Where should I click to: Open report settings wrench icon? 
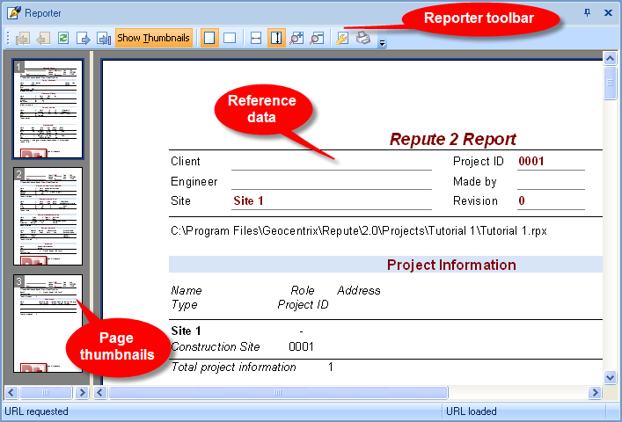(x=342, y=39)
